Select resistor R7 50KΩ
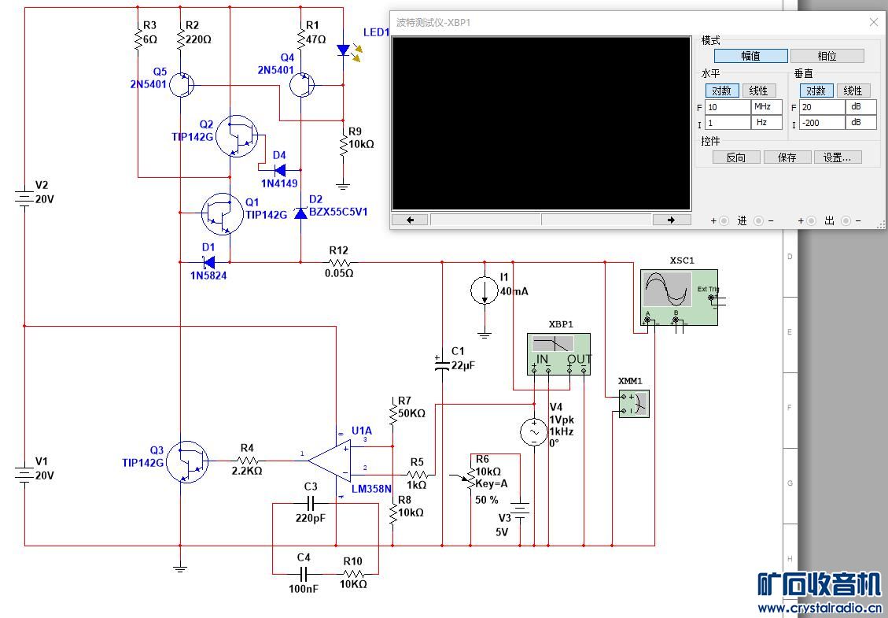 coord(392,413)
